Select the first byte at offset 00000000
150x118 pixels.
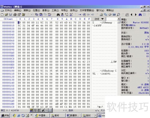pyautogui.click(x=19, y=23)
